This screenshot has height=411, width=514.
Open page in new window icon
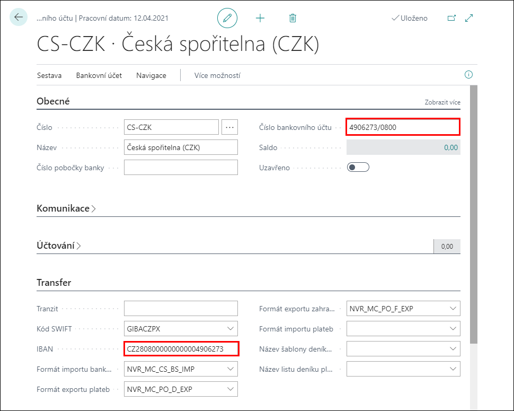[451, 18]
